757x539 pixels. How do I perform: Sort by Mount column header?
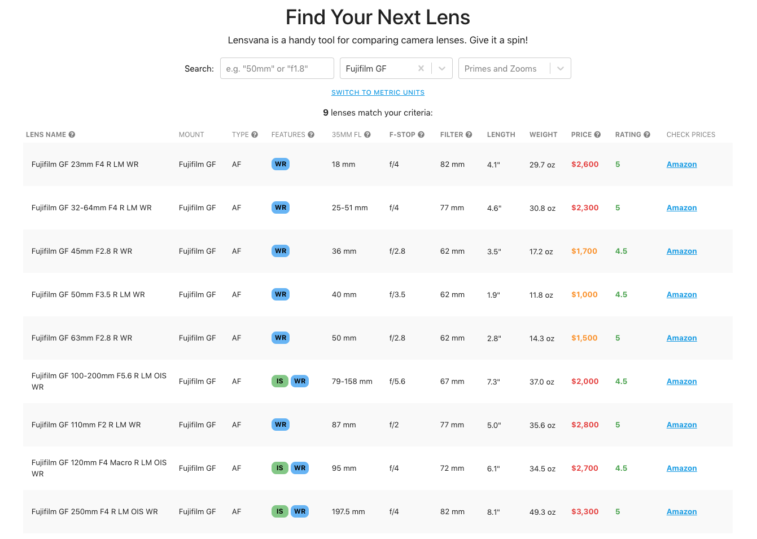pos(191,135)
